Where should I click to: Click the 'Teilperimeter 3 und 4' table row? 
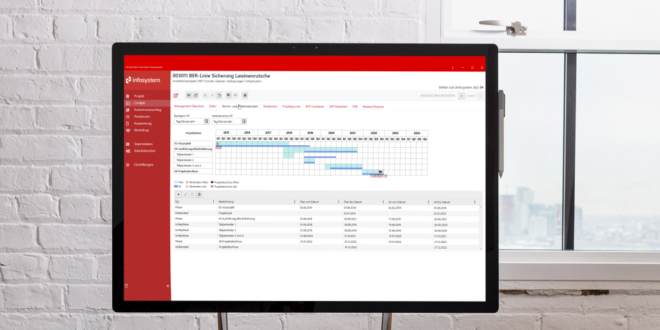(327, 236)
